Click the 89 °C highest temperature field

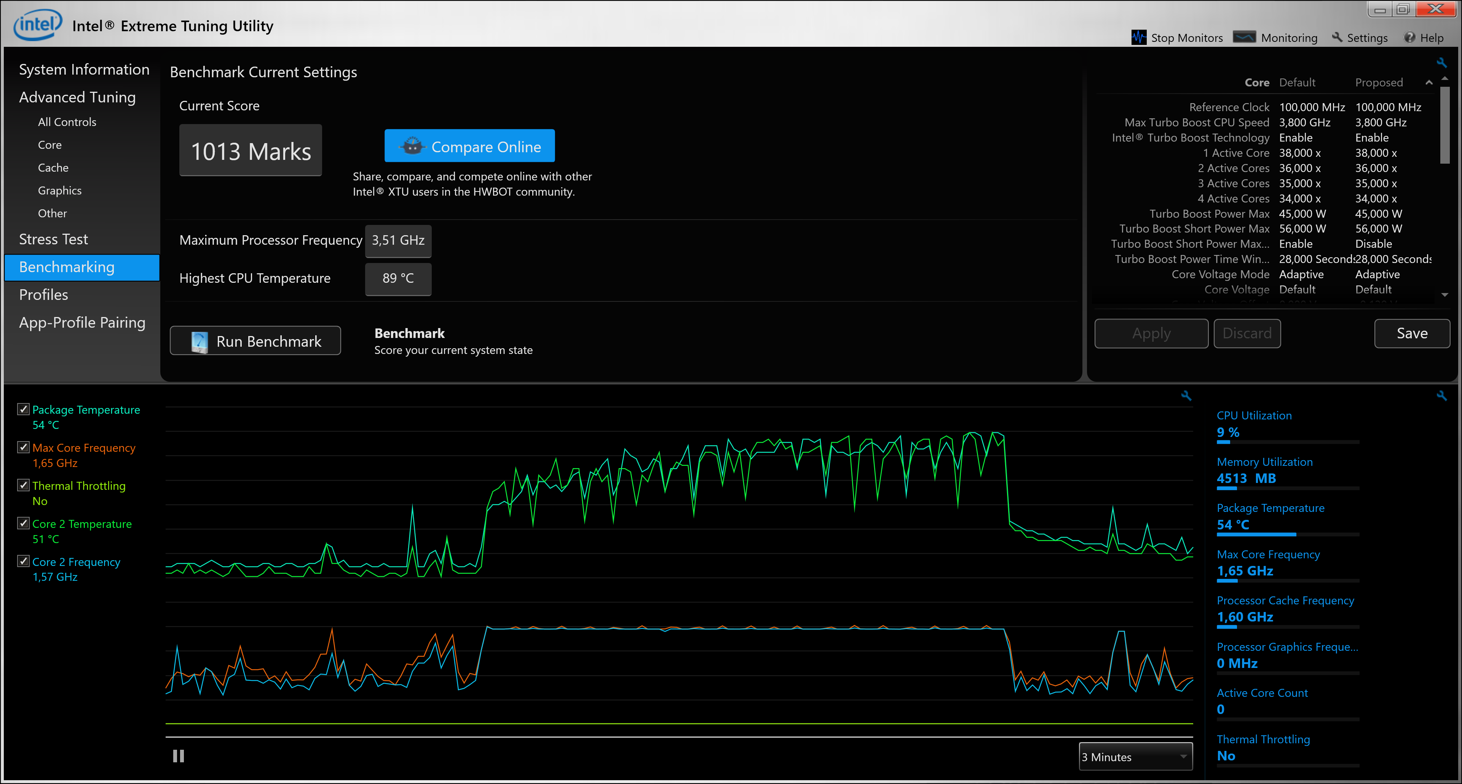point(398,279)
